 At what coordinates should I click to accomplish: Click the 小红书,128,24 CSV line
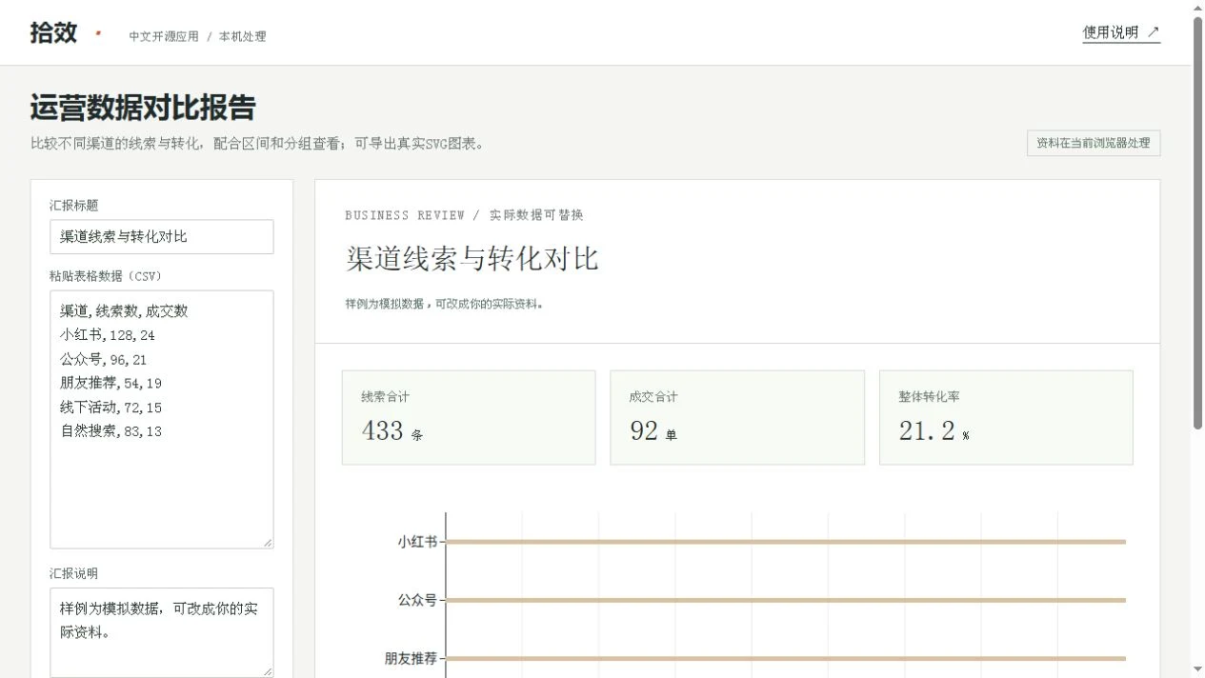point(108,335)
